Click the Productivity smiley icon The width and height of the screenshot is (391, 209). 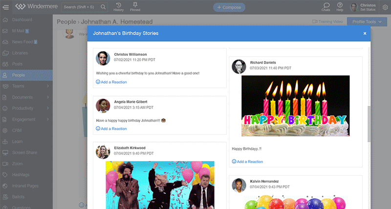point(5,108)
